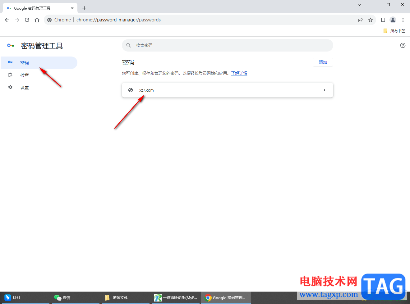The width and height of the screenshot is (410, 304).
Task: Click the globe icon beside xz7.com
Action: point(131,90)
